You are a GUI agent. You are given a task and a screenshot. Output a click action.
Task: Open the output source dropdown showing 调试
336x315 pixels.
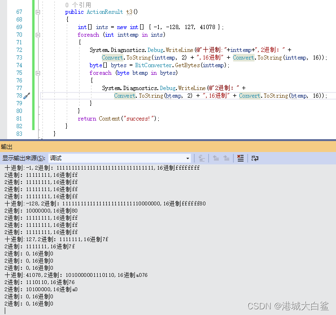click(120, 158)
